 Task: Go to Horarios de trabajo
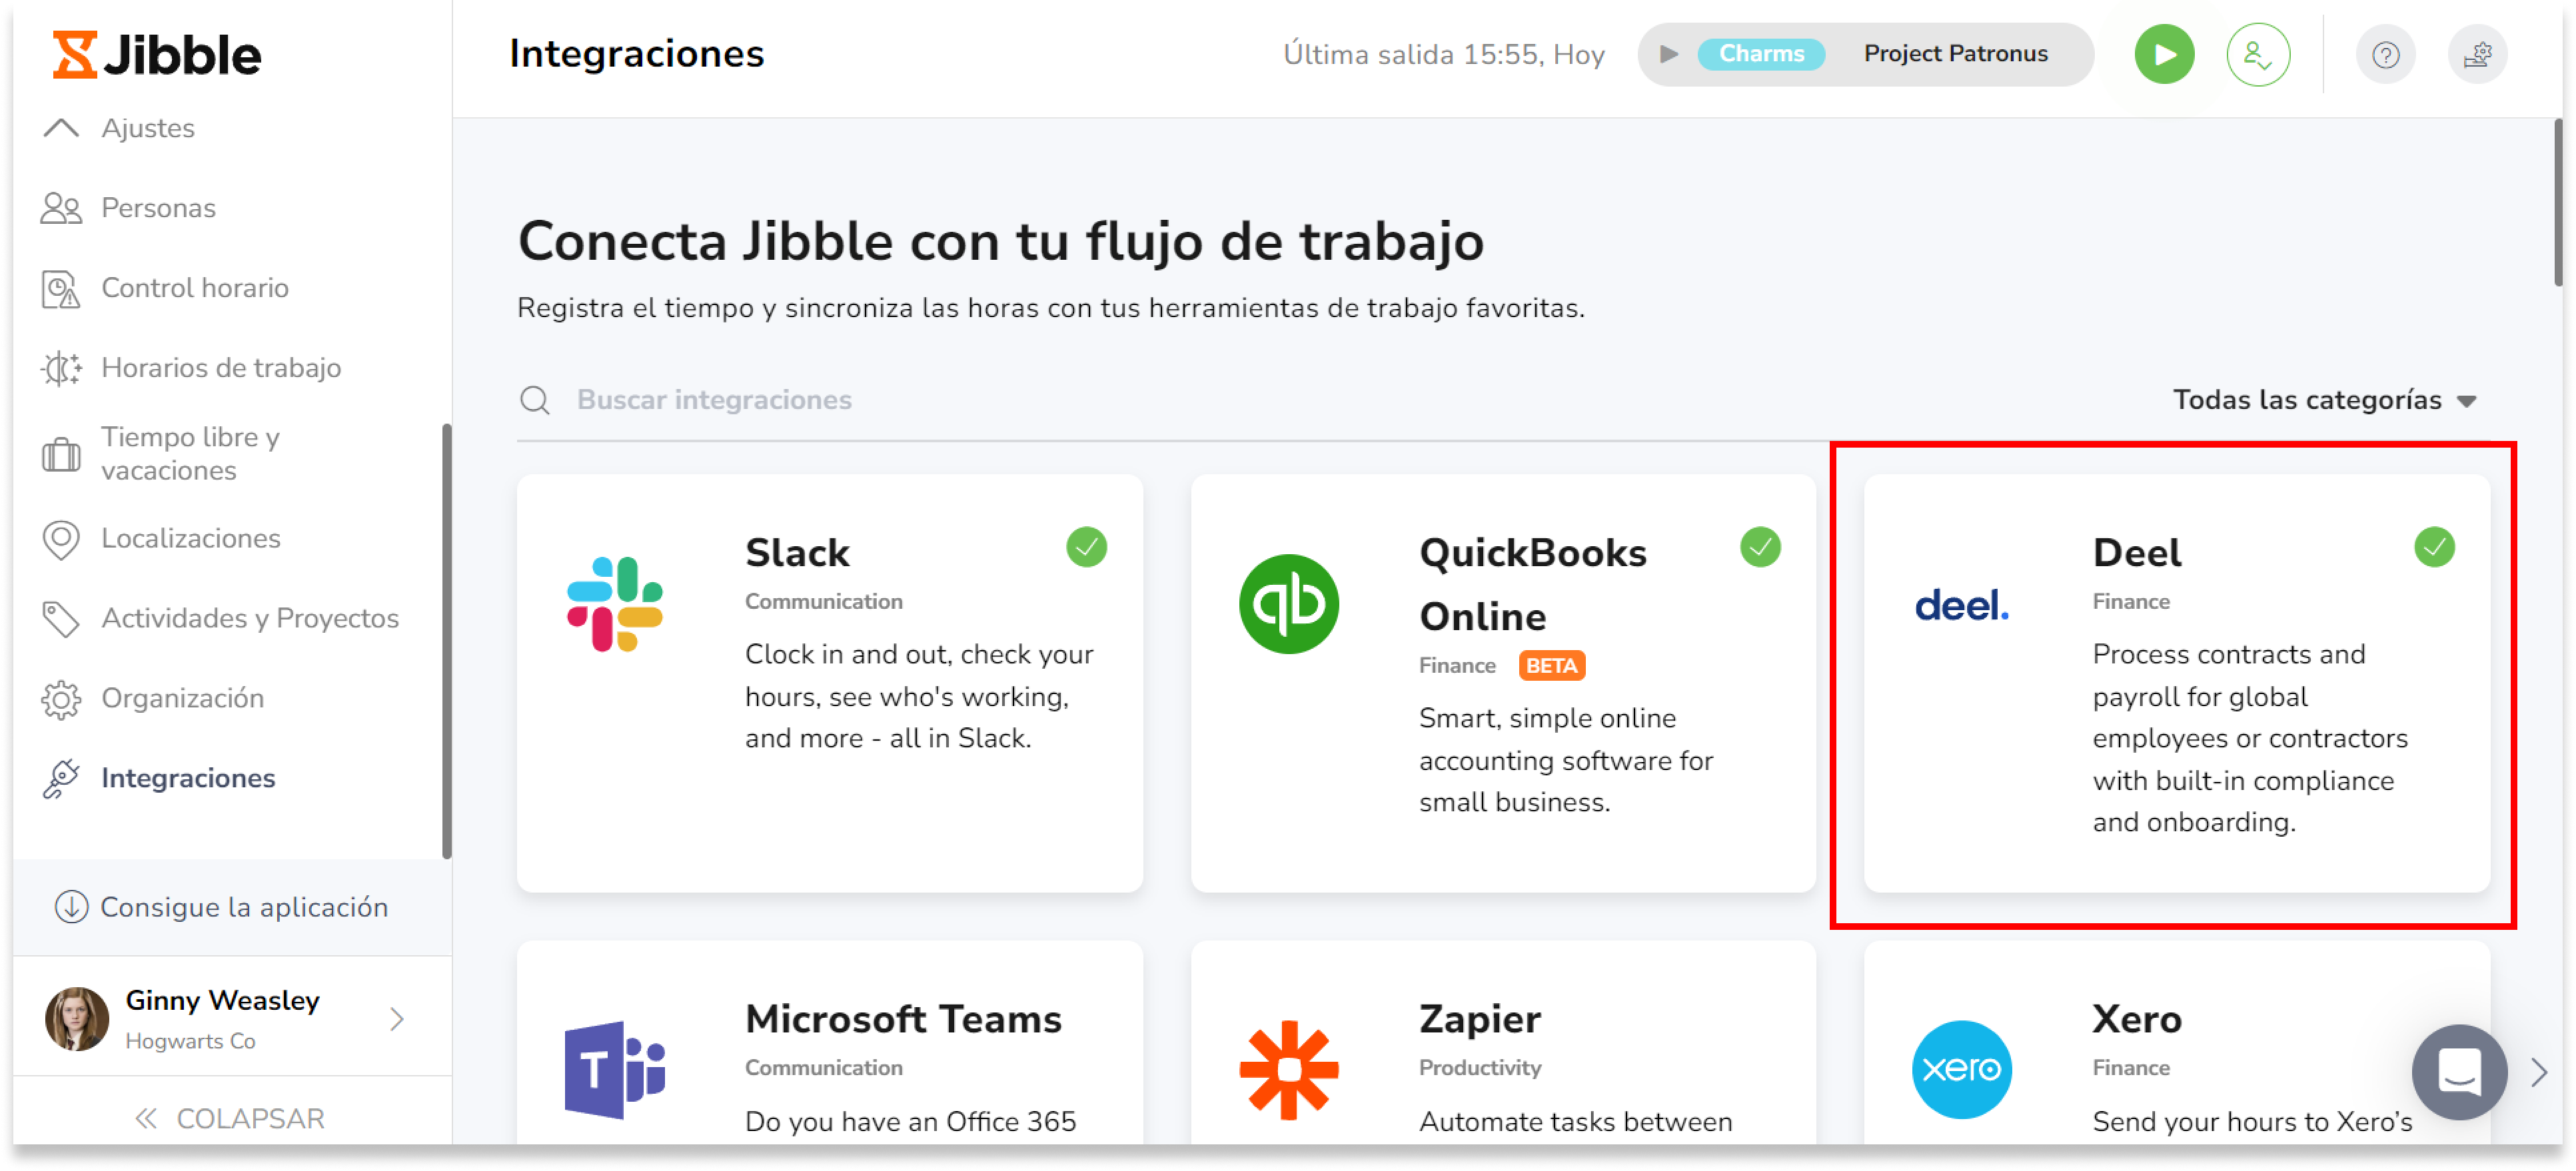[x=221, y=368]
